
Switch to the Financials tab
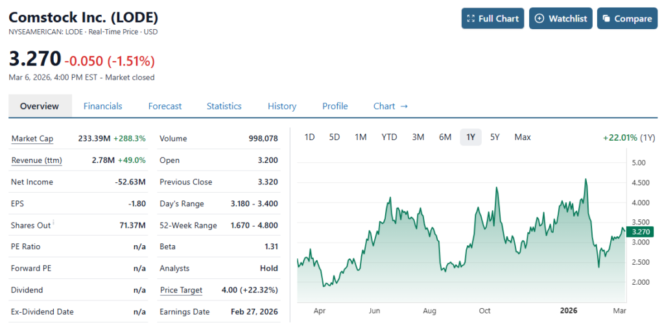click(x=102, y=106)
